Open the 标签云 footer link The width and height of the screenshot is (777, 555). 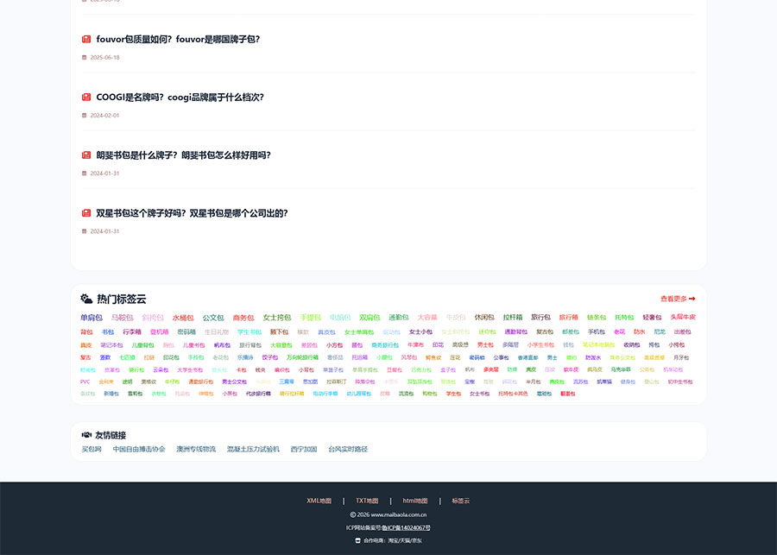coord(460,501)
